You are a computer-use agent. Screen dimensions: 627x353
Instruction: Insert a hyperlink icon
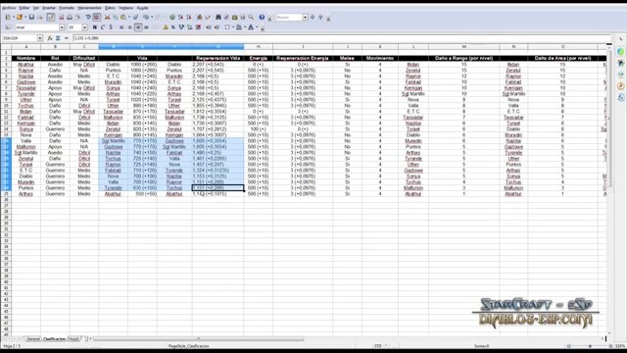(172, 18)
